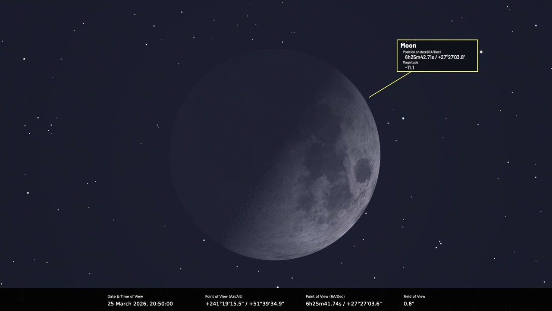Click the "Point of View (Azi/Alt)" label
Viewport: 552px width, 311px height.
tap(224, 296)
